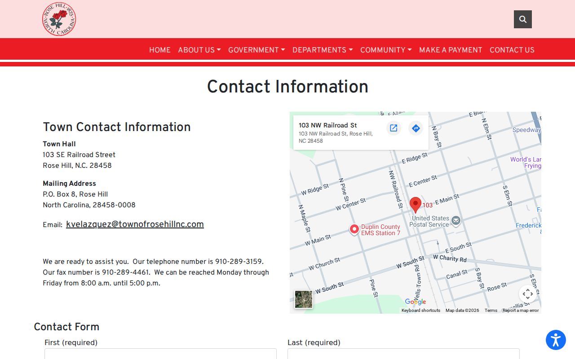Click the Google logo on the map
575x359 pixels.
416,302
